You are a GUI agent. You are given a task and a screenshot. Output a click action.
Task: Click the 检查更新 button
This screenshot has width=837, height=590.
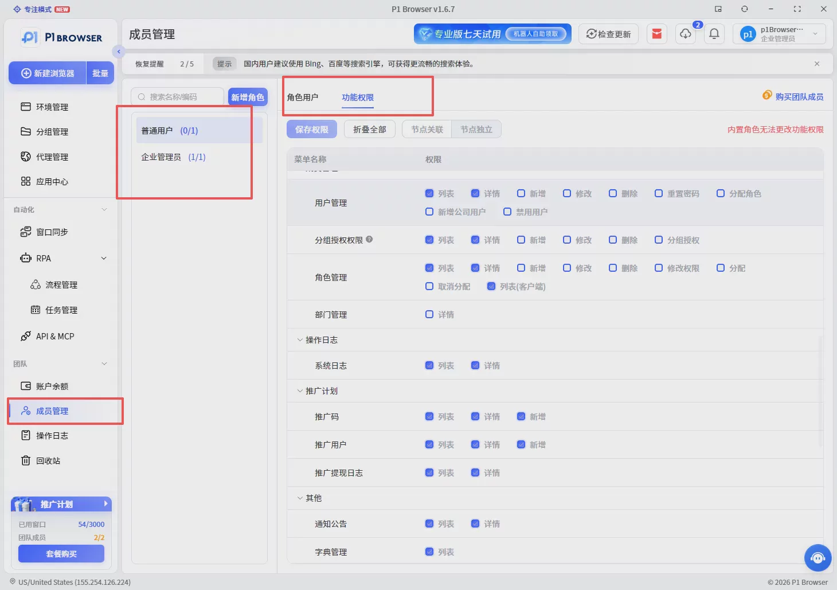coord(608,34)
